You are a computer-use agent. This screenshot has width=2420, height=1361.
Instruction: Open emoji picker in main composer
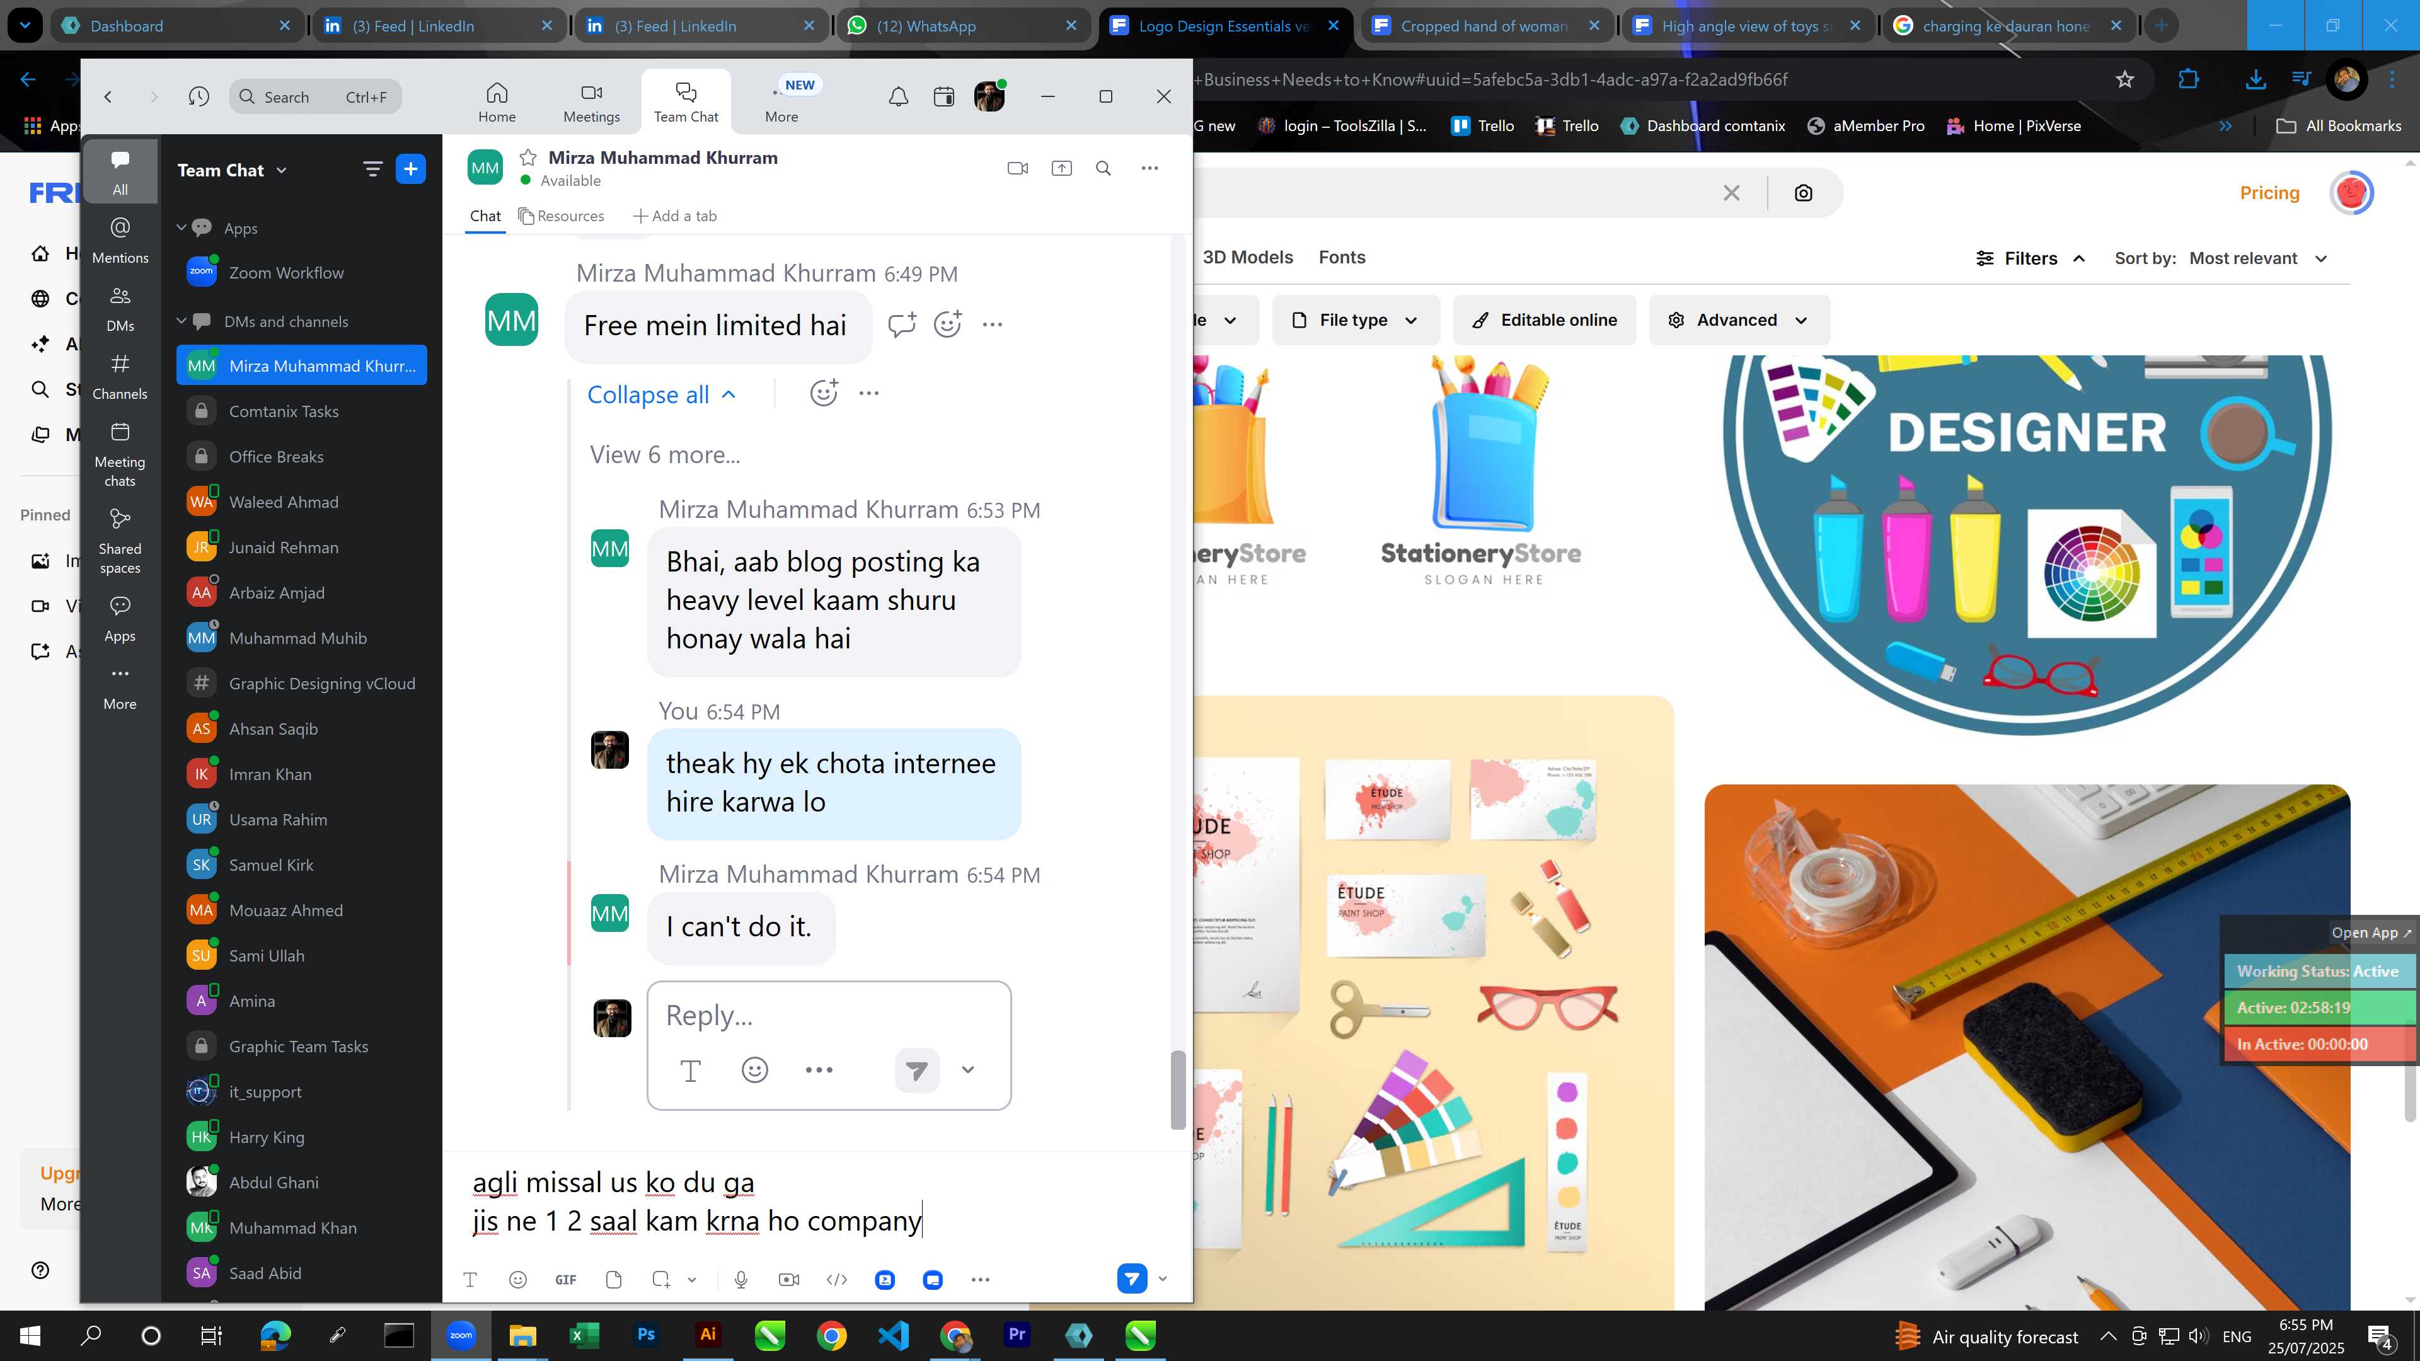pos(517,1279)
